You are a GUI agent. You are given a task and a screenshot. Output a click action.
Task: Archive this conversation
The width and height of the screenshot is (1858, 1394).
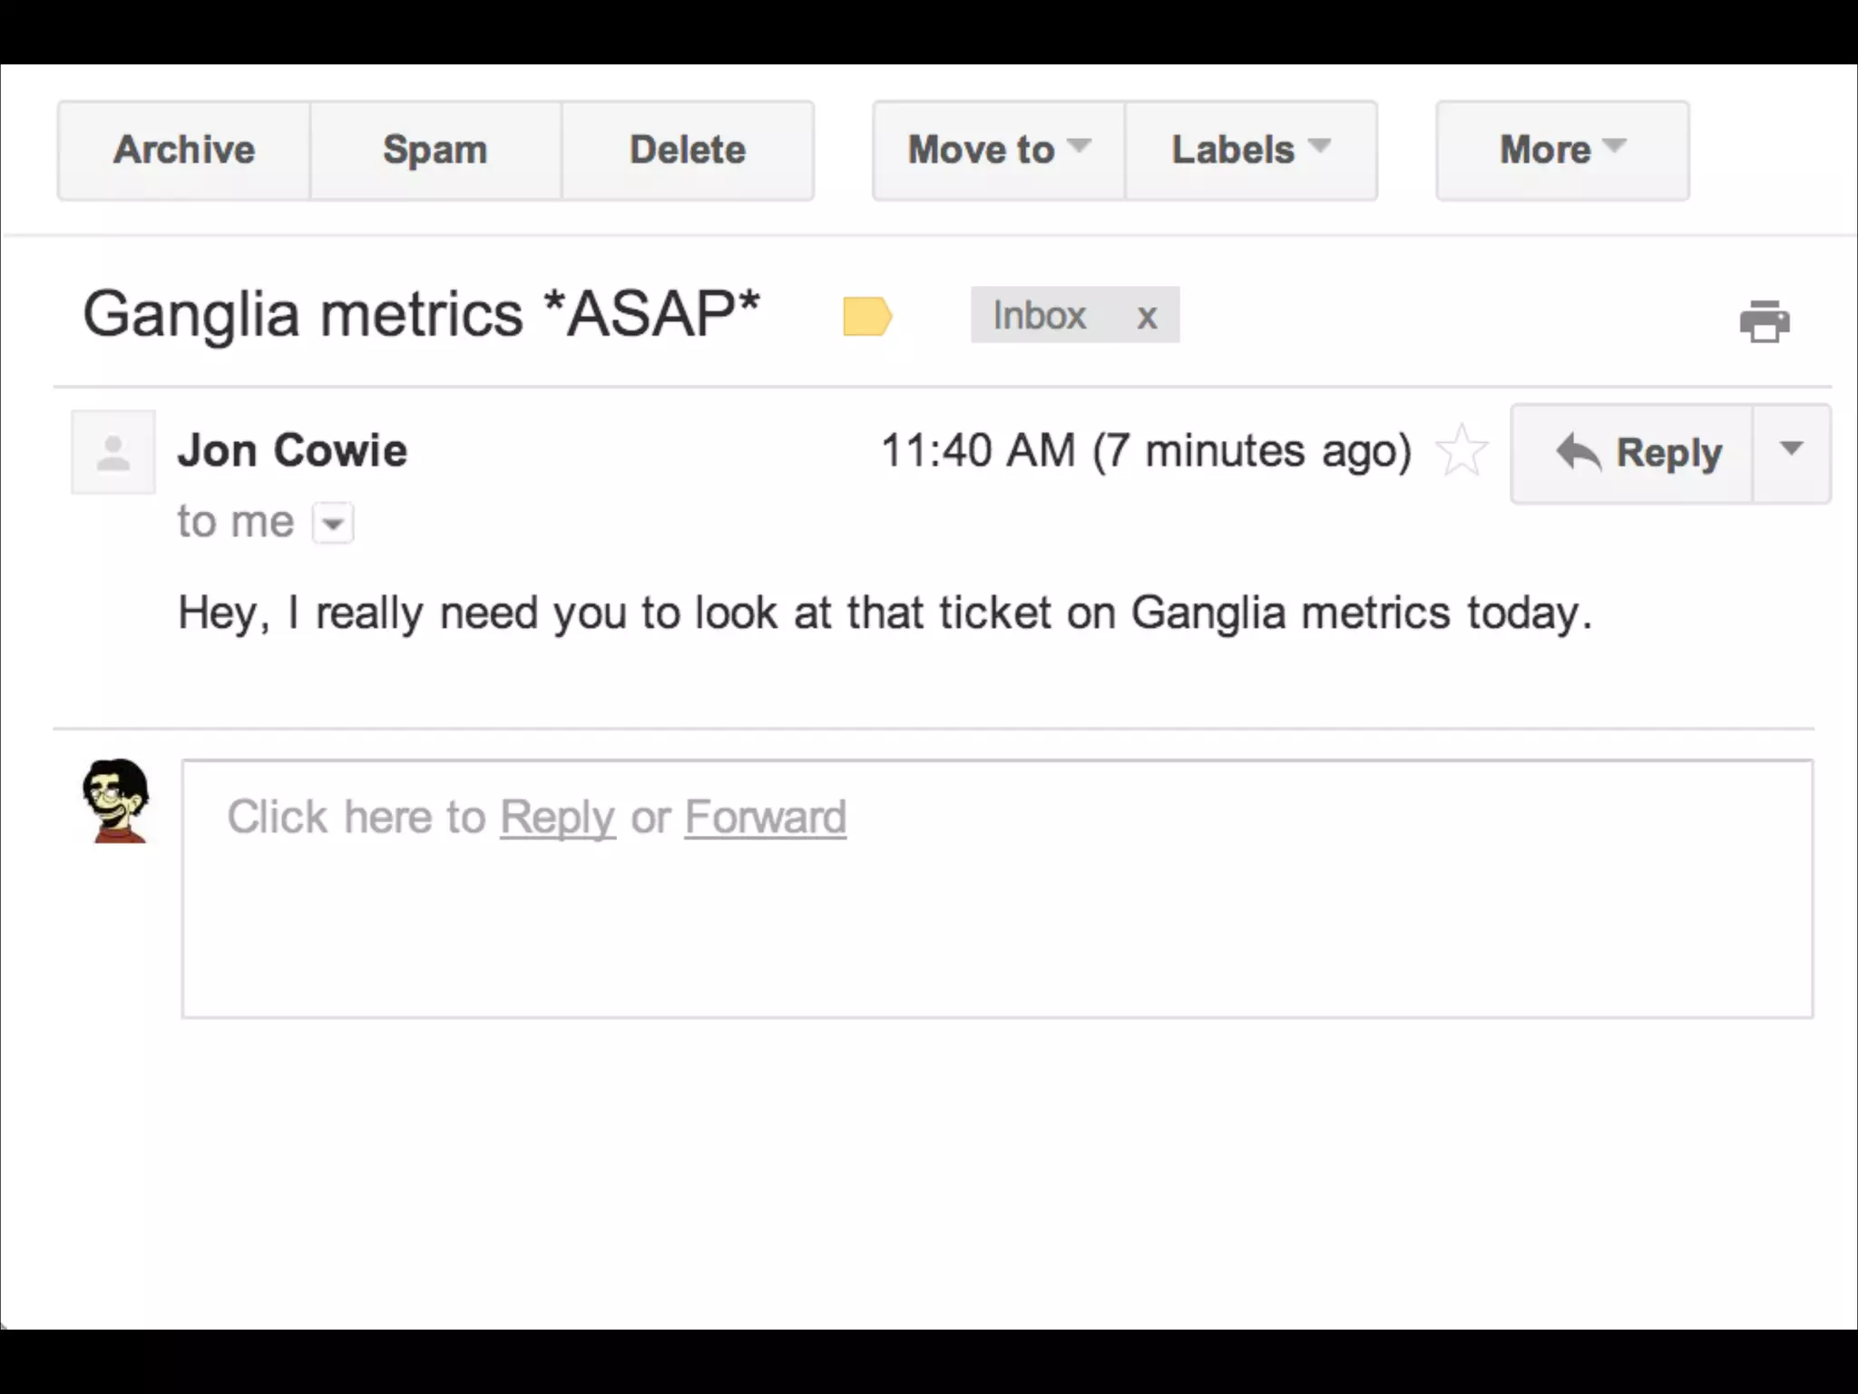pyautogui.click(x=184, y=150)
